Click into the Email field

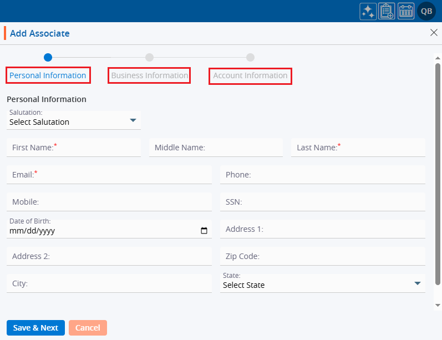coord(109,175)
